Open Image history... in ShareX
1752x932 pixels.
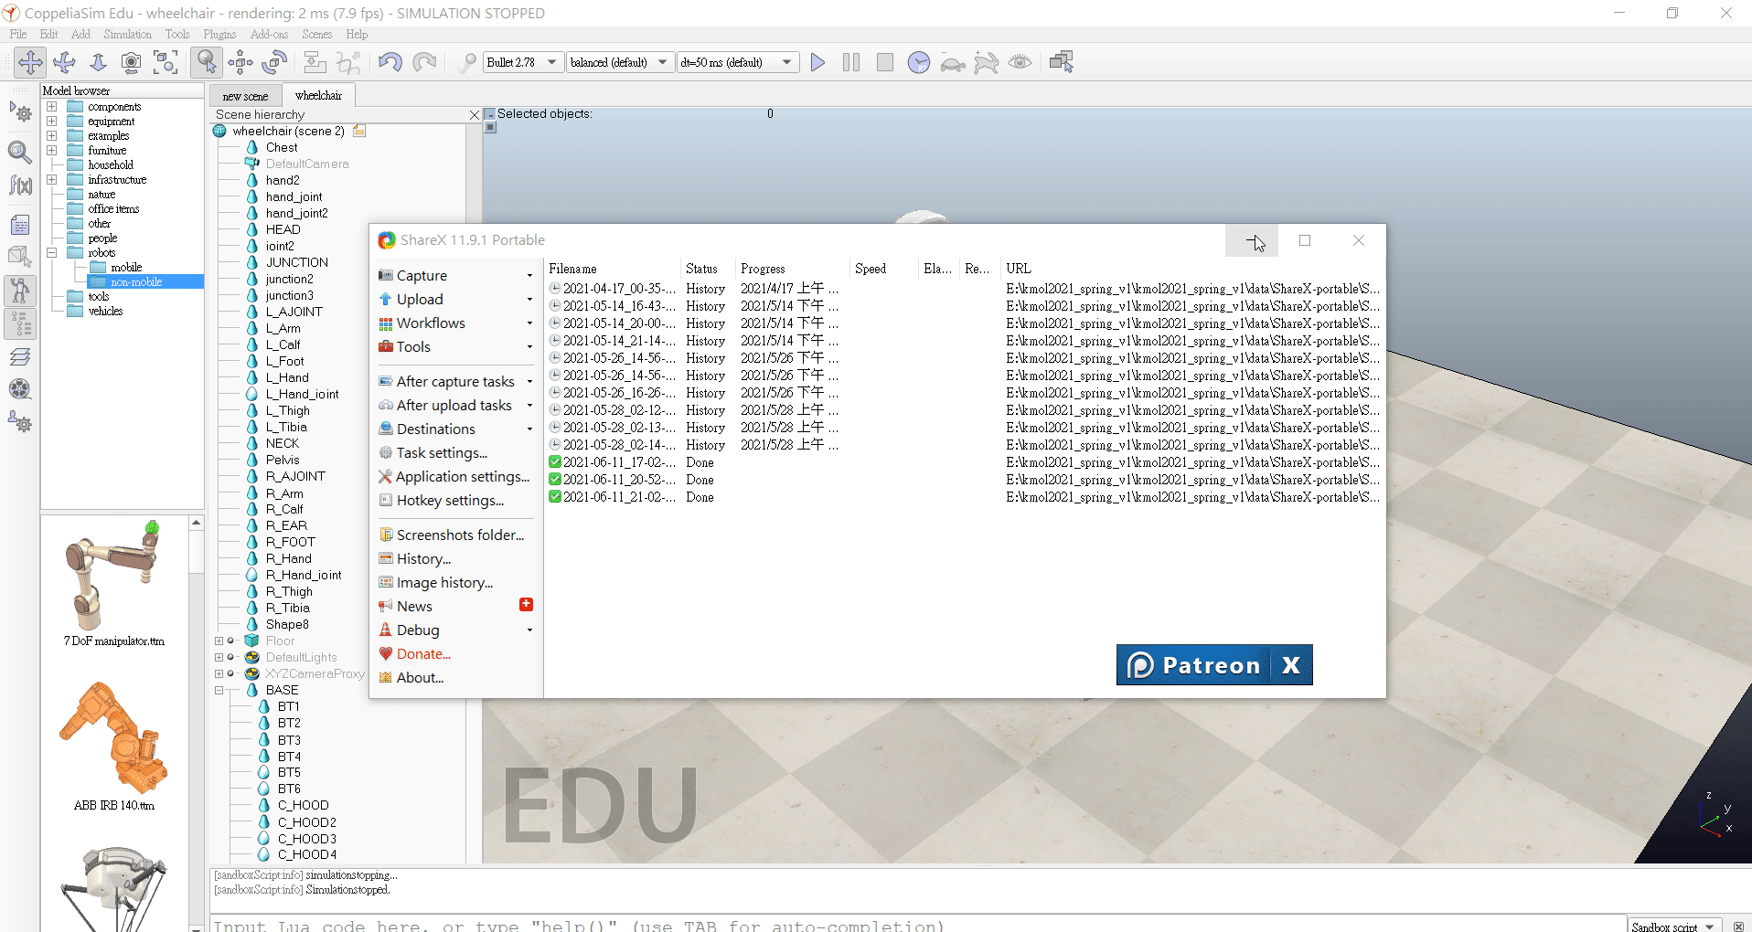coord(444,583)
